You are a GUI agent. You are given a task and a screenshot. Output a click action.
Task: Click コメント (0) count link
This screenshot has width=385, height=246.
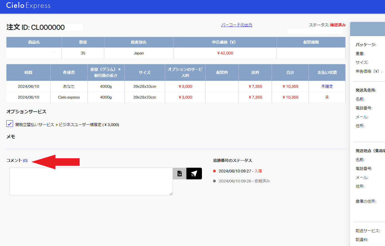(25, 160)
